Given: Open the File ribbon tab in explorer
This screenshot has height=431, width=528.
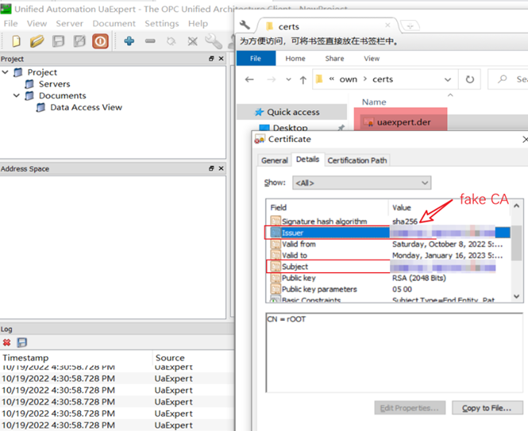Looking at the screenshot, I should 256,58.
